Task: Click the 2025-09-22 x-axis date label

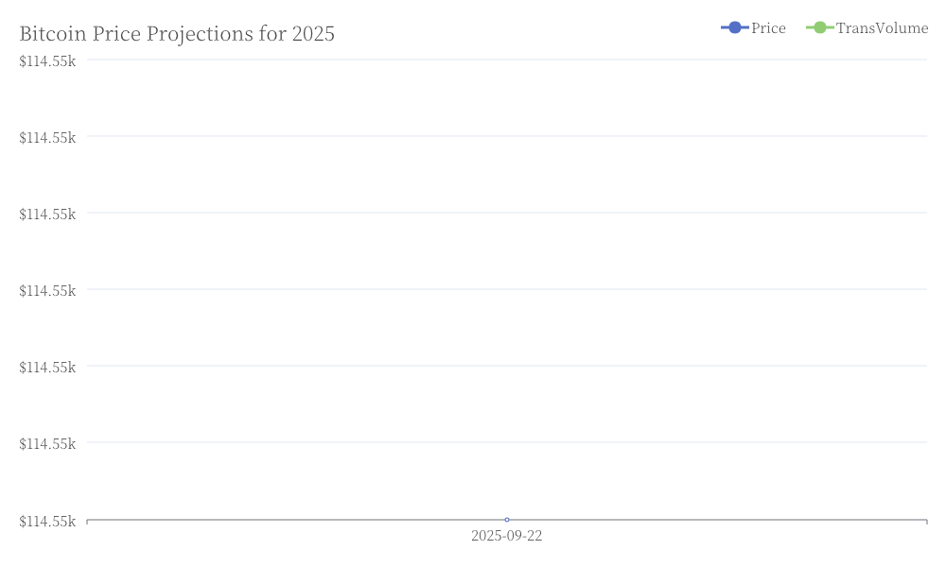Action: point(507,536)
